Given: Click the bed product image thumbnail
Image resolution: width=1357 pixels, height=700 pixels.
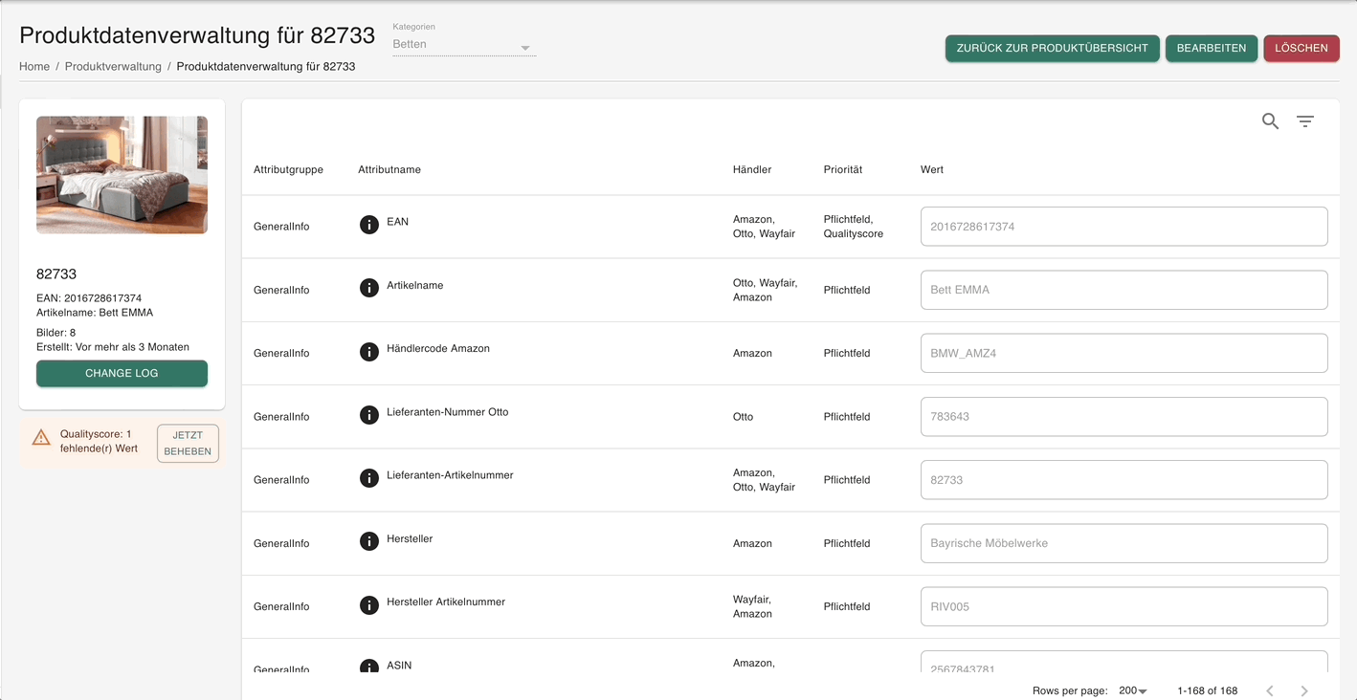Looking at the screenshot, I should point(122,175).
